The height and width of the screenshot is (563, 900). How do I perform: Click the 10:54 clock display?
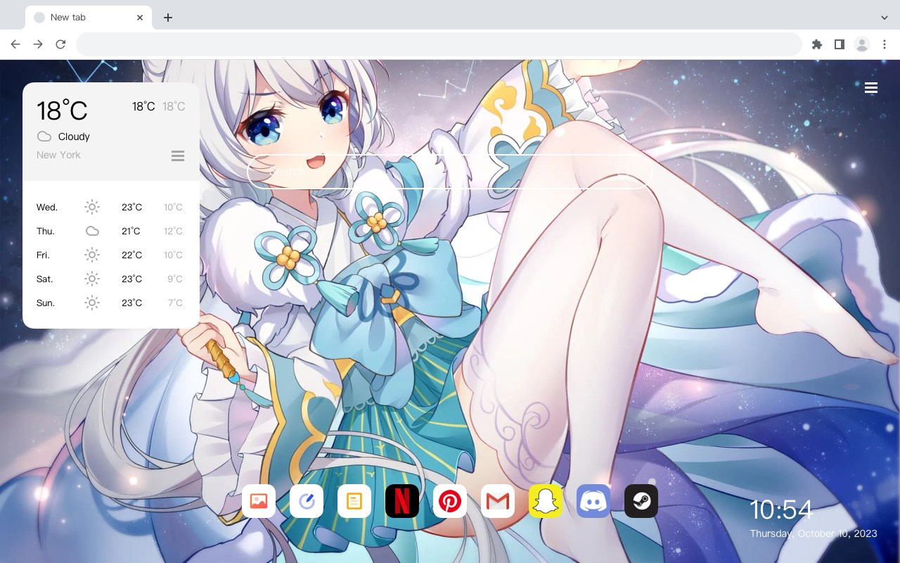781,510
